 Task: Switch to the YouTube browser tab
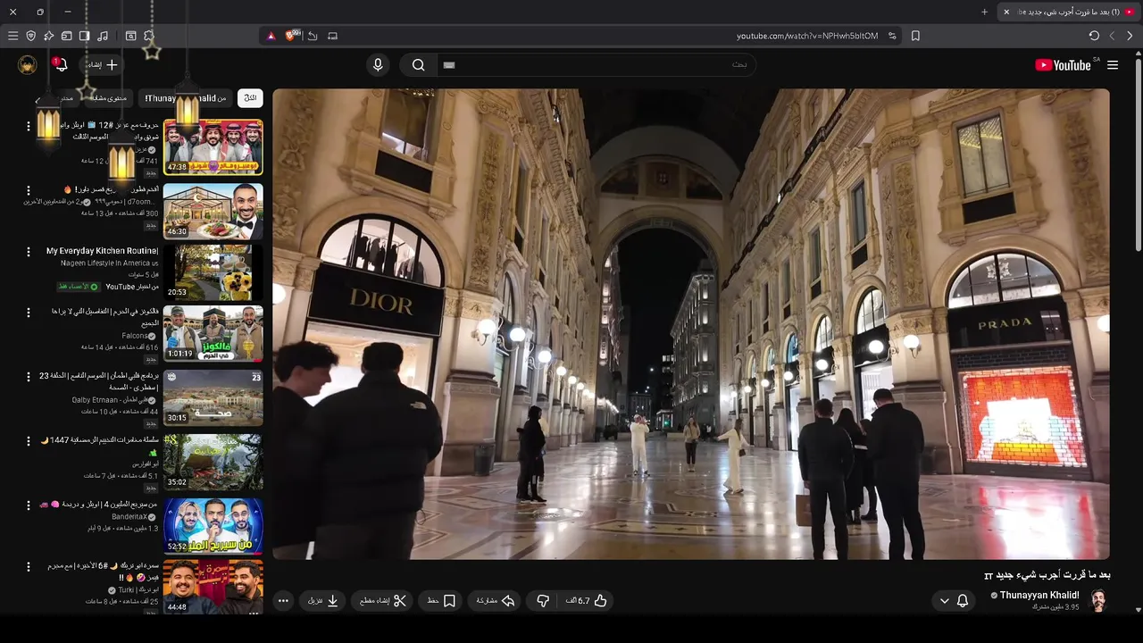click(1068, 12)
